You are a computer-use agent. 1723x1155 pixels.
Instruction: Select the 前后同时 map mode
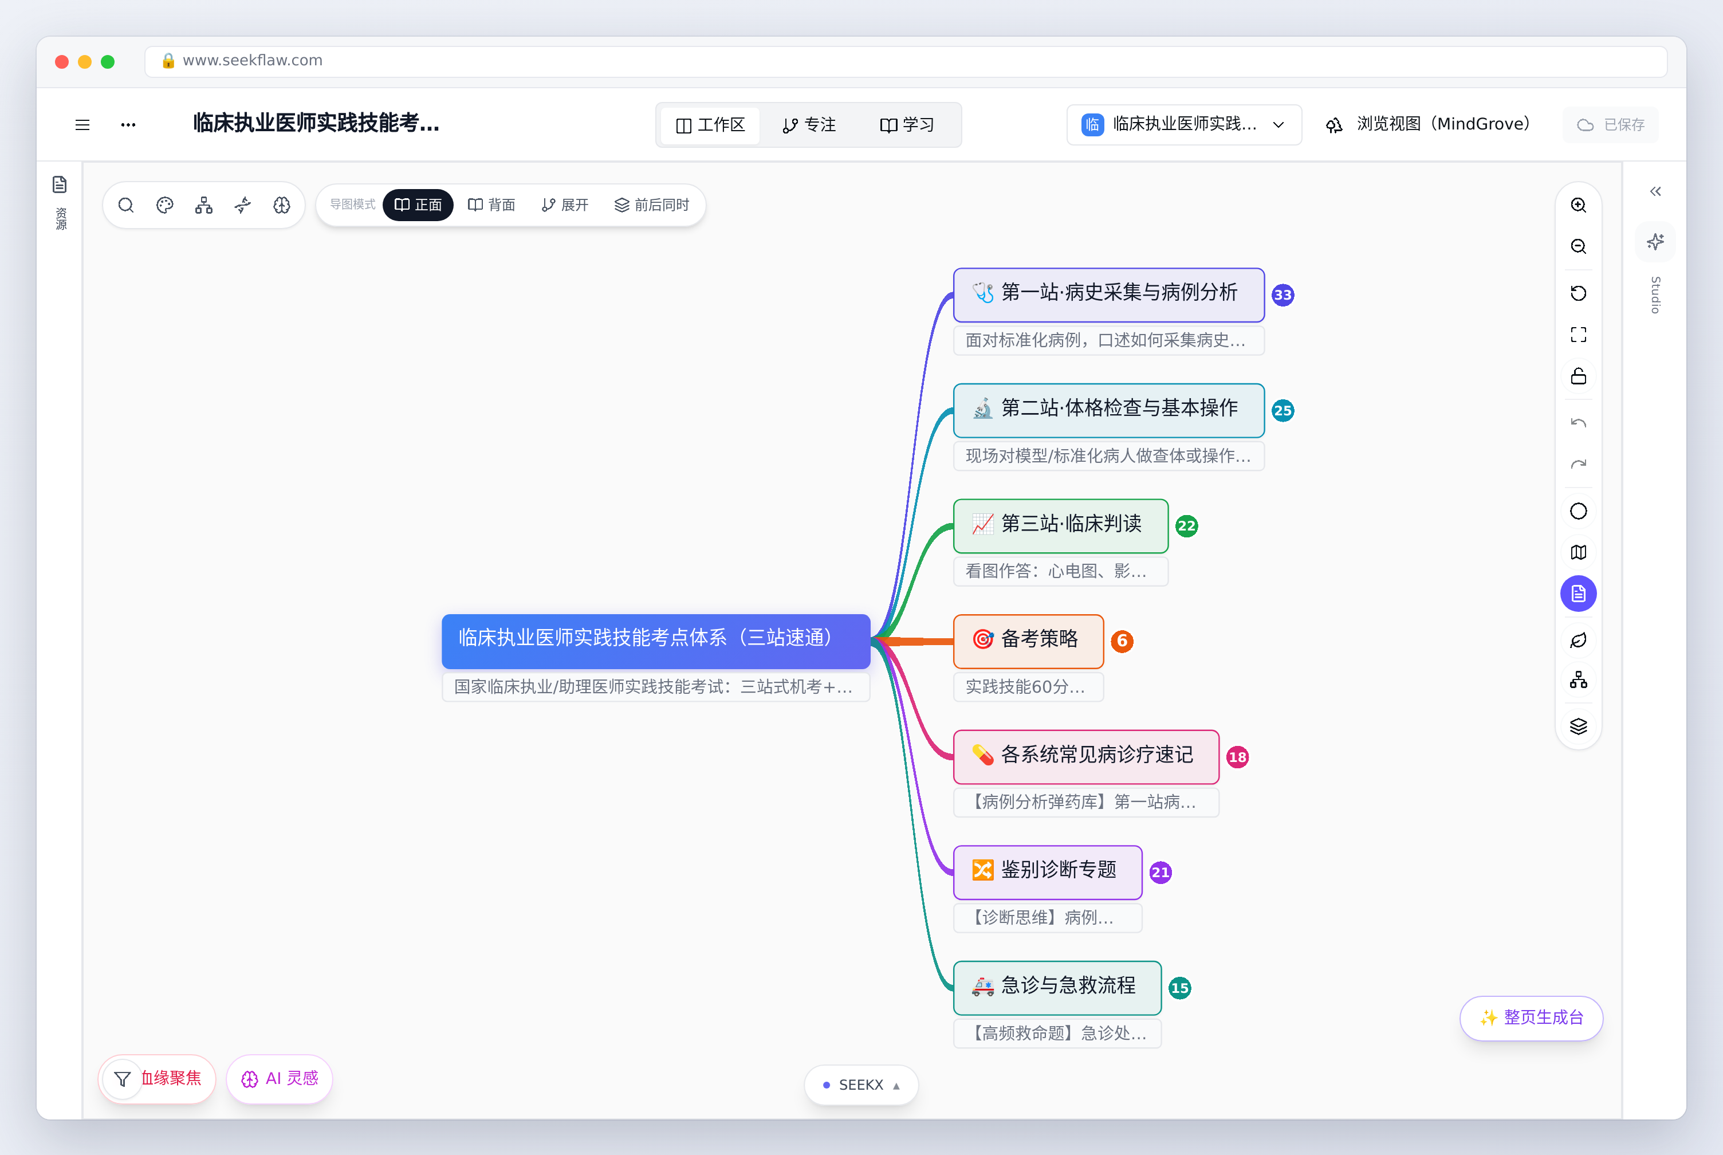pos(652,205)
